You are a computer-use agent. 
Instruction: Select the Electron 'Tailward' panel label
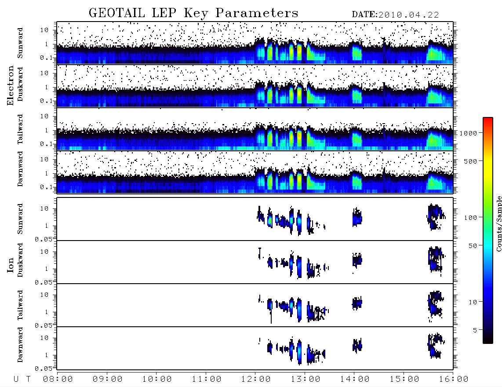point(20,129)
